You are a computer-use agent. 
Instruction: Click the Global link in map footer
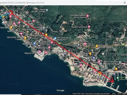(114, 94)
